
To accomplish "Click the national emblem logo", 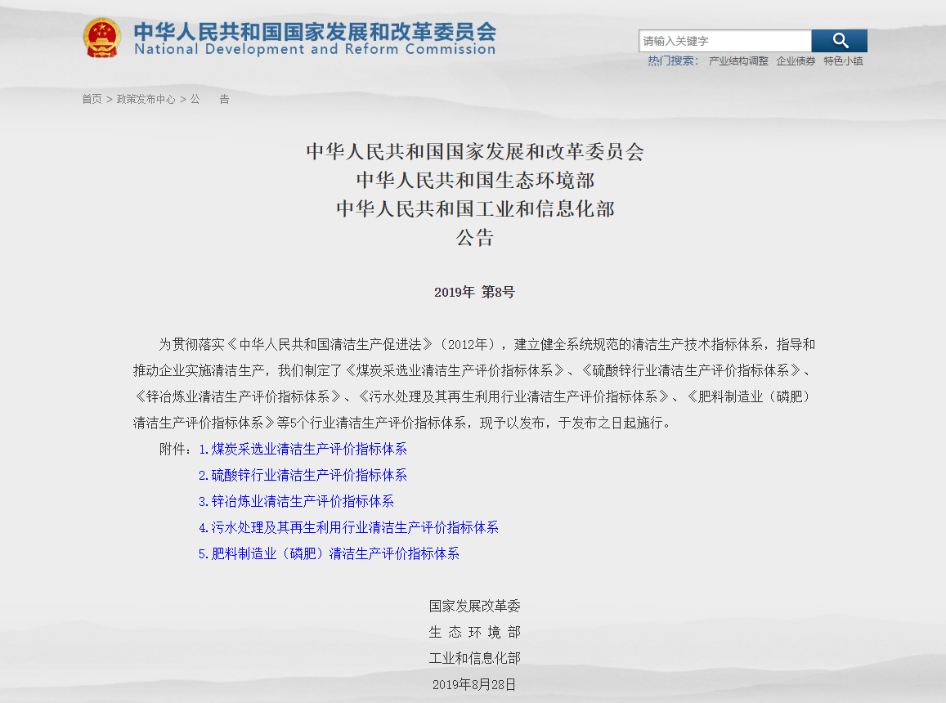I will click(102, 38).
